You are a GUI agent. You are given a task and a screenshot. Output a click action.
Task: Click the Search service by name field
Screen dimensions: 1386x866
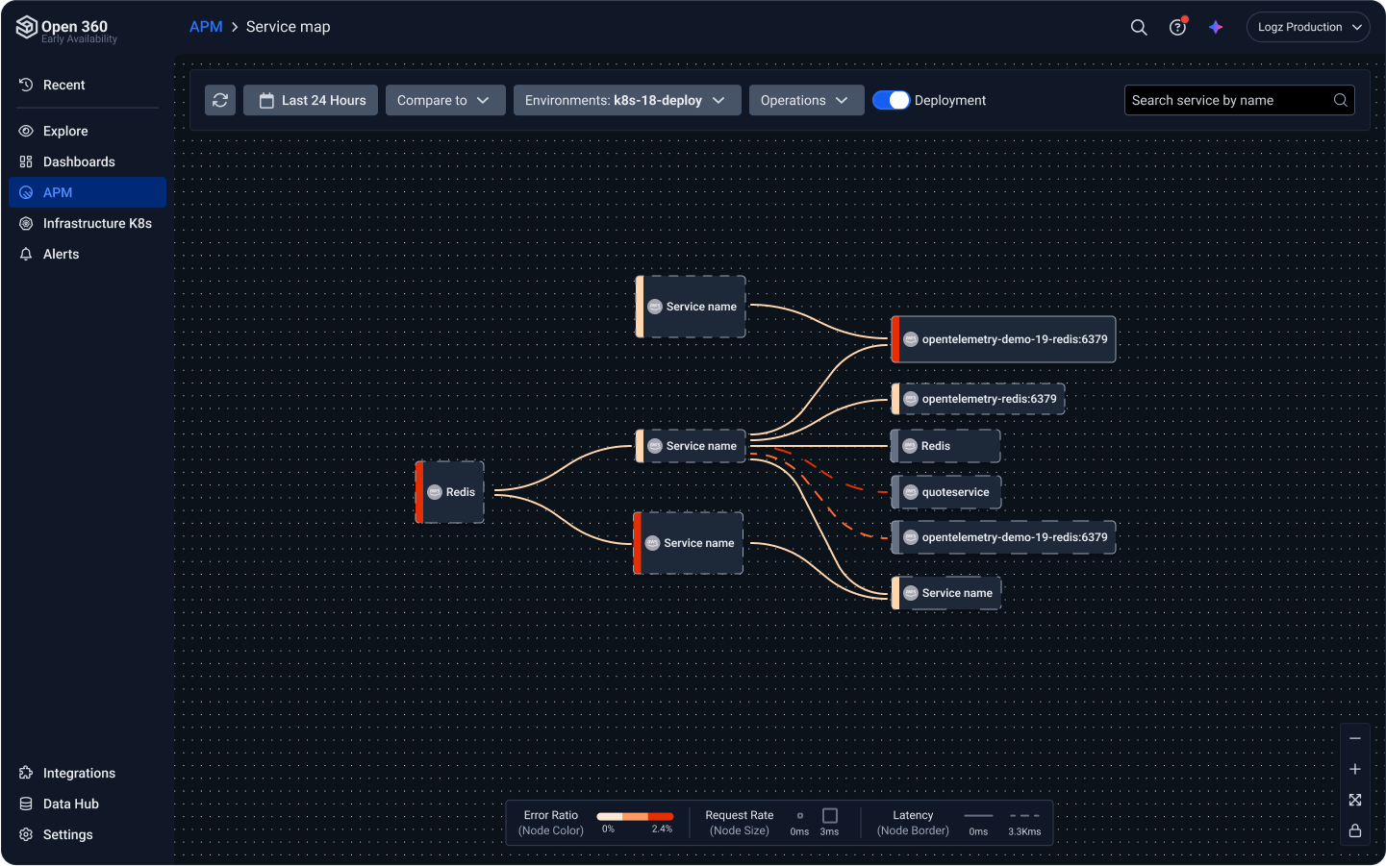tap(1239, 100)
